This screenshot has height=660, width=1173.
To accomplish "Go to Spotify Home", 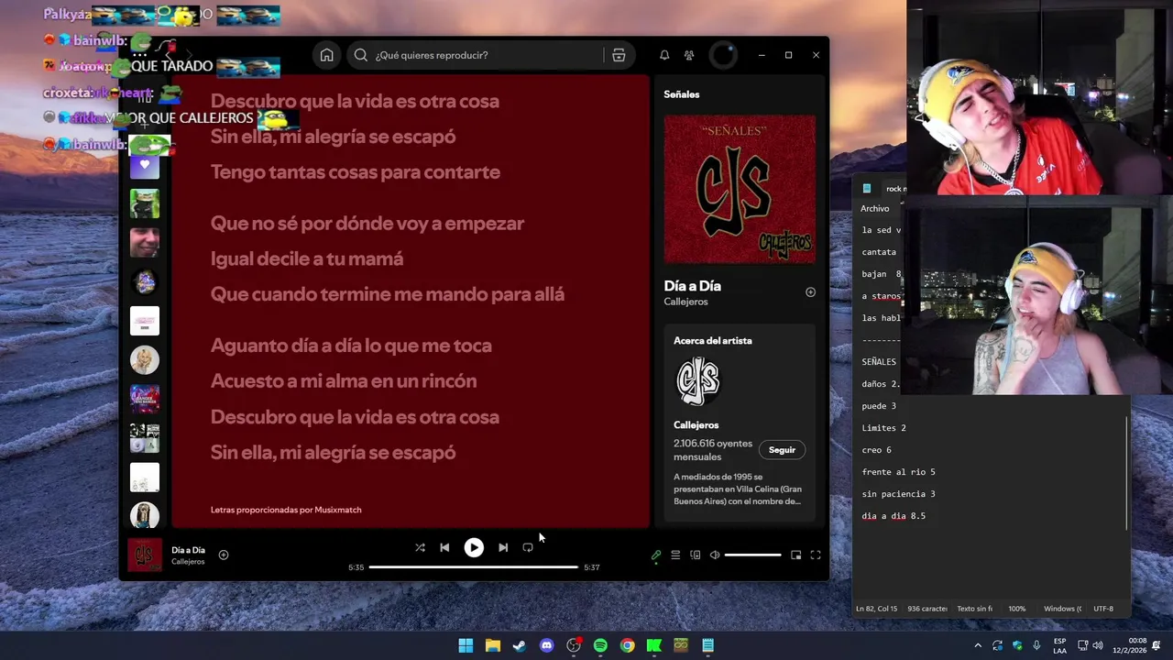I will point(326,55).
